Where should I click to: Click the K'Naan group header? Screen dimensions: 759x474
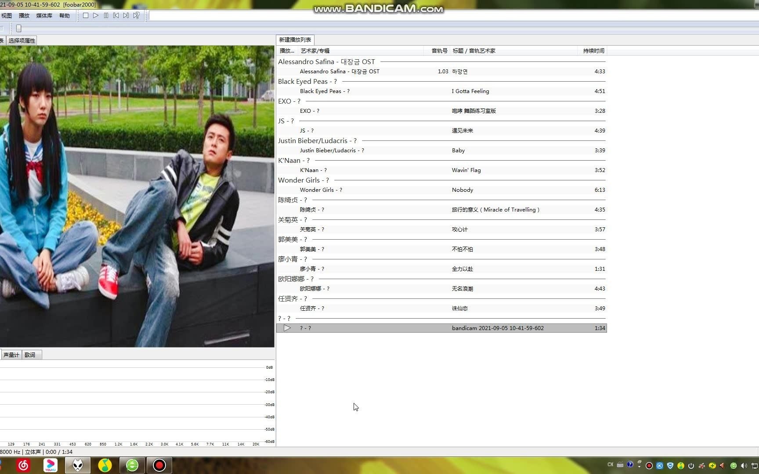click(x=441, y=161)
